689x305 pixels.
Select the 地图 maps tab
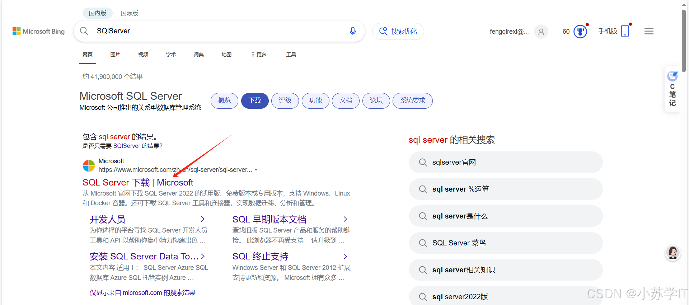pyautogui.click(x=226, y=55)
